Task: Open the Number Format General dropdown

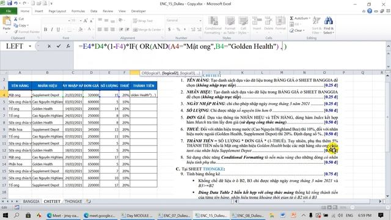Action: coord(200,20)
